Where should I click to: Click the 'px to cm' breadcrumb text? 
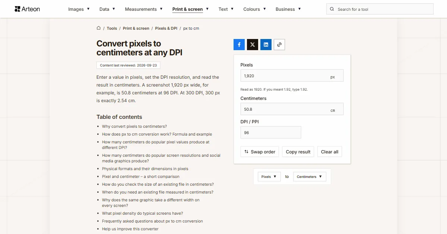click(191, 28)
